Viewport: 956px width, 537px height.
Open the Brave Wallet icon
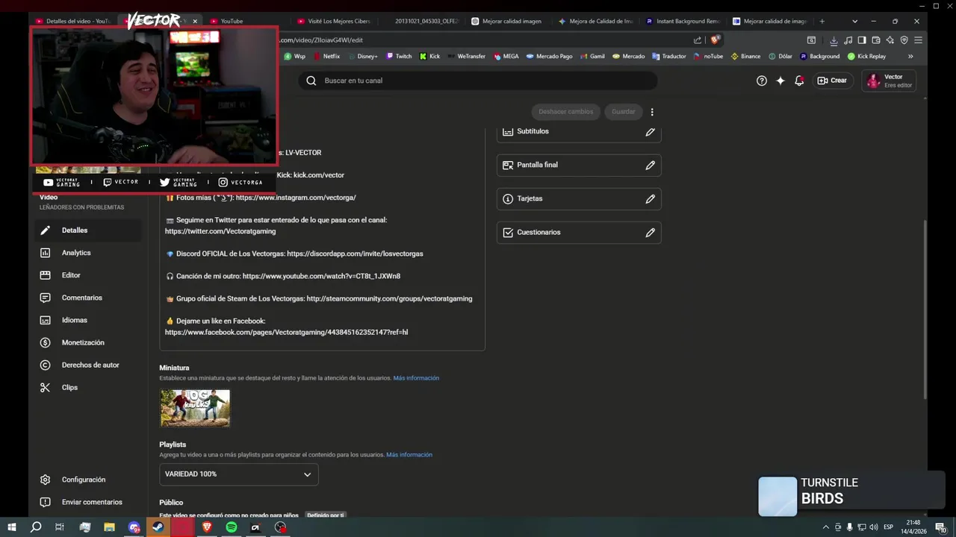[x=876, y=40]
